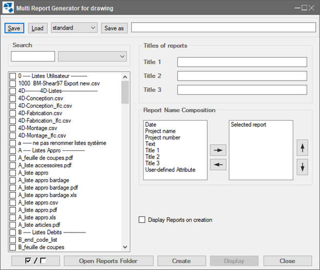Tick the A_liste appro.pdf checkbox
Viewport: 320px width, 270px height.
[x=13, y=210]
